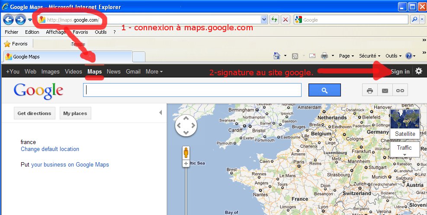Click the News link in Google bar
Image resolution: width=427 pixels, height=215 pixels.
pyautogui.click(x=113, y=71)
